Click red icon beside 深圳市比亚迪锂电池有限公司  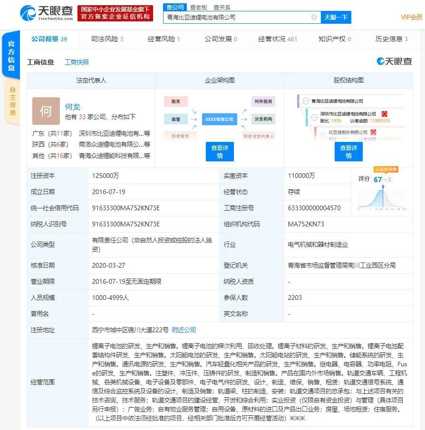(x=384, y=114)
